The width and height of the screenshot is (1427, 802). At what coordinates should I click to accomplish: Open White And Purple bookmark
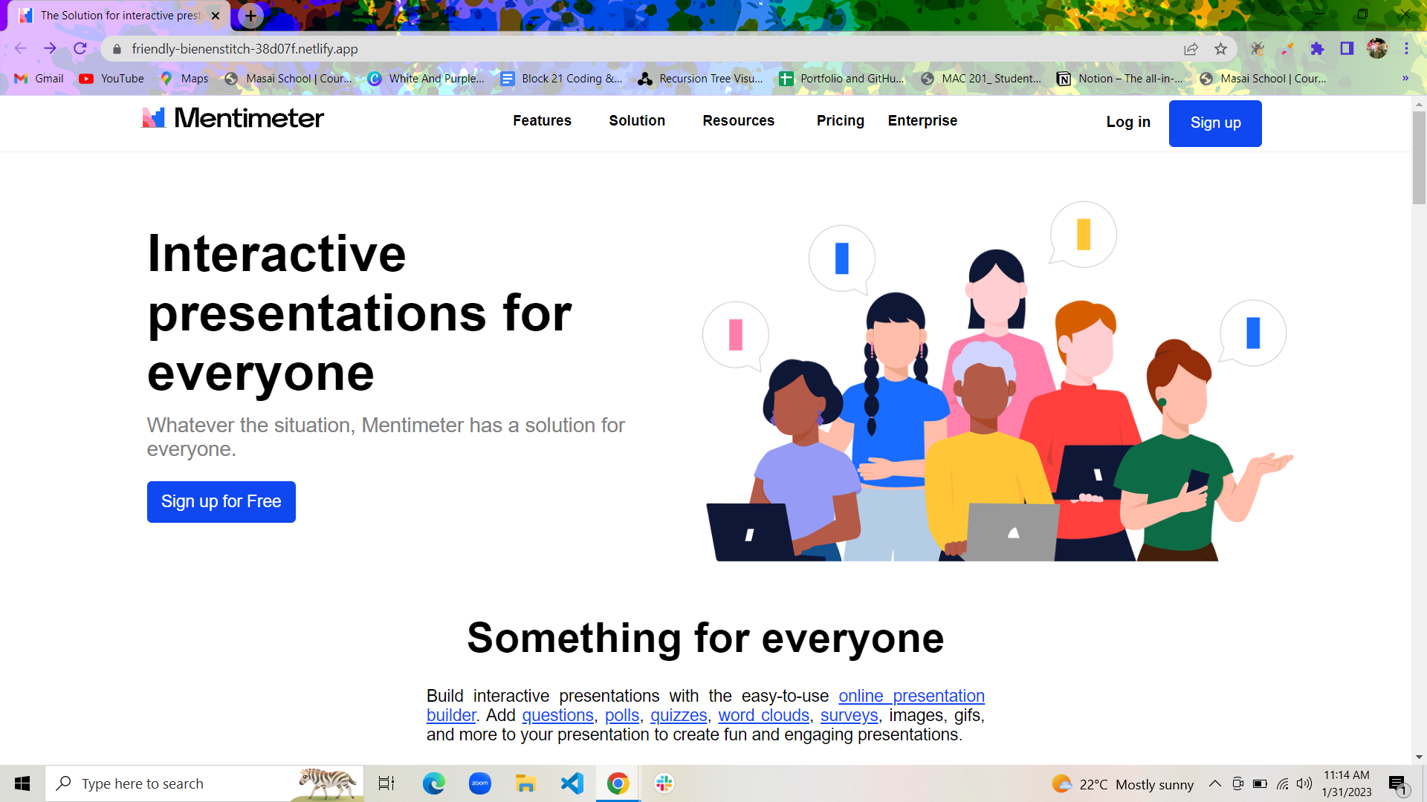(x=426, y=79)
